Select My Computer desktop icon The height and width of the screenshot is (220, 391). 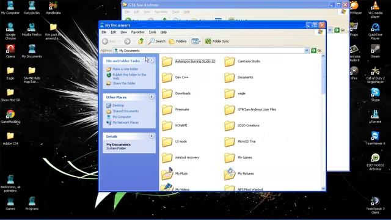pyautogui.click(x=10, y=8)
